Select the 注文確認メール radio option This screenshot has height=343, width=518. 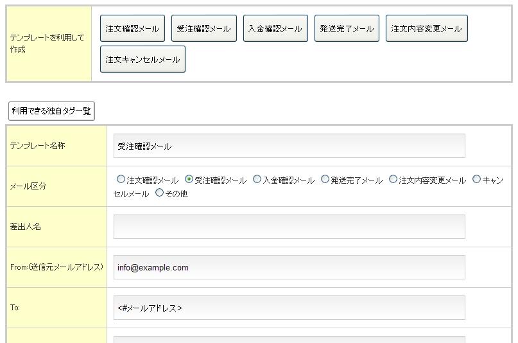121,180
